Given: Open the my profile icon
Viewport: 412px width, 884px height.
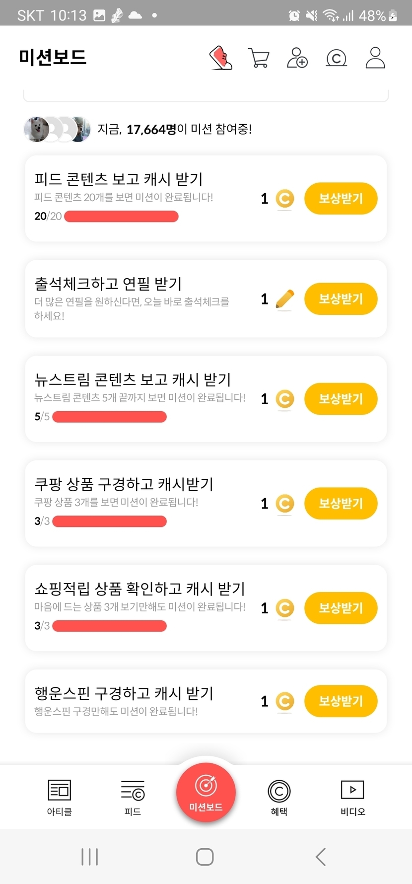Looking at the screenshot, I should [x=375, y=58].
